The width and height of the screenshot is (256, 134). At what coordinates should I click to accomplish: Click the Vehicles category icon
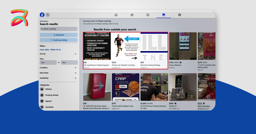coord(42,89)
